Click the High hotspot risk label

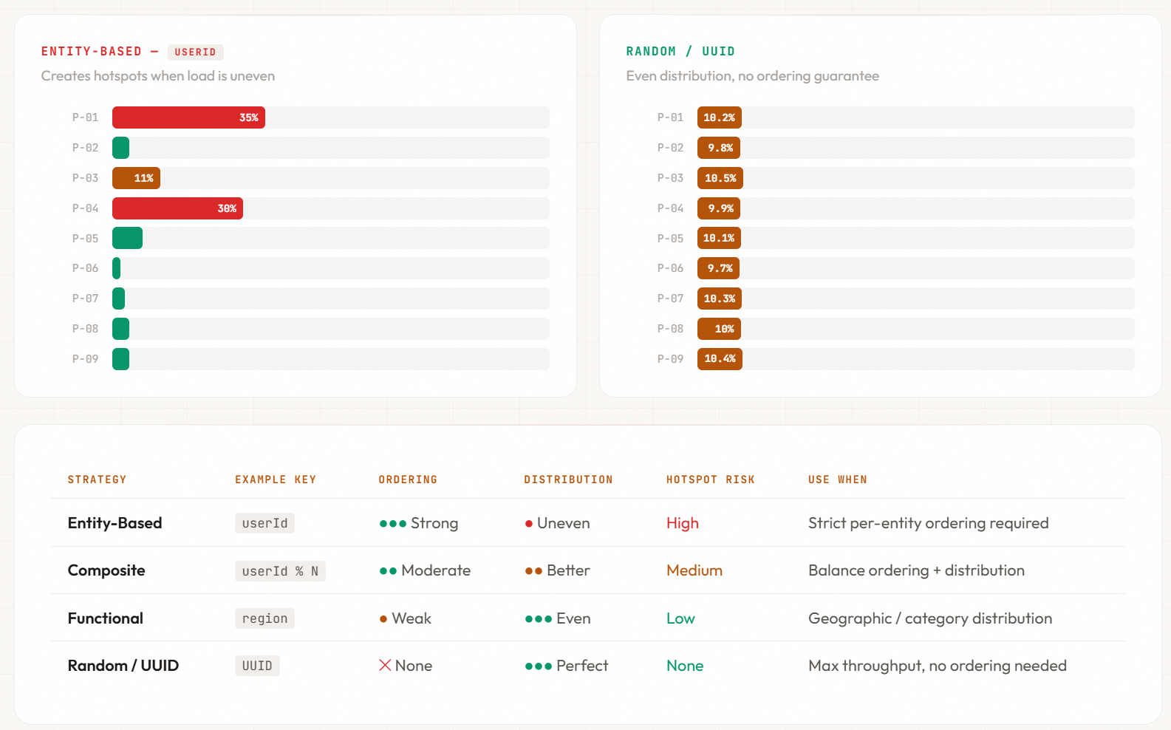[x=682, y=523]
